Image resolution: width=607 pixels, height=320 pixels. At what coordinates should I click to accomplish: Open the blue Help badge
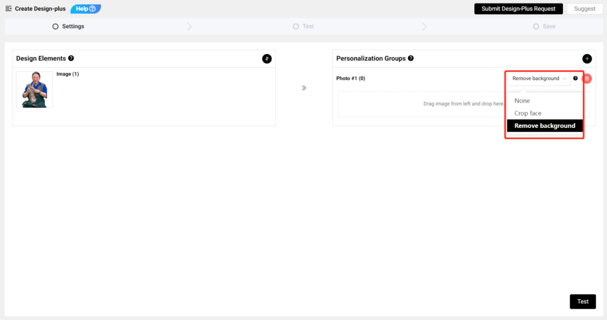pyautogui.click(x=85, y=8)
